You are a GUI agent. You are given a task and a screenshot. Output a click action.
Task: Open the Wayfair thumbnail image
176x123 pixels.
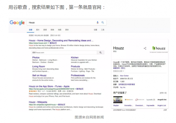tap(118, 100)
